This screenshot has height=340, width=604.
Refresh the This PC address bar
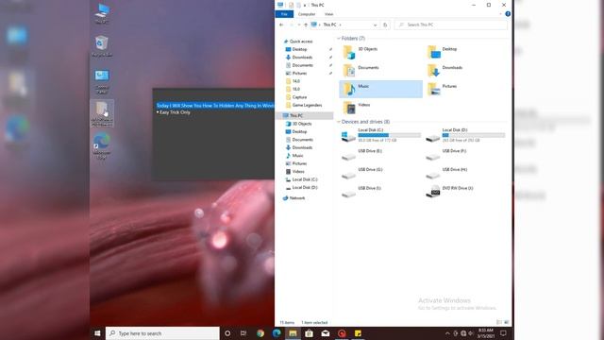pyautogui.click(x=385, y=25)
